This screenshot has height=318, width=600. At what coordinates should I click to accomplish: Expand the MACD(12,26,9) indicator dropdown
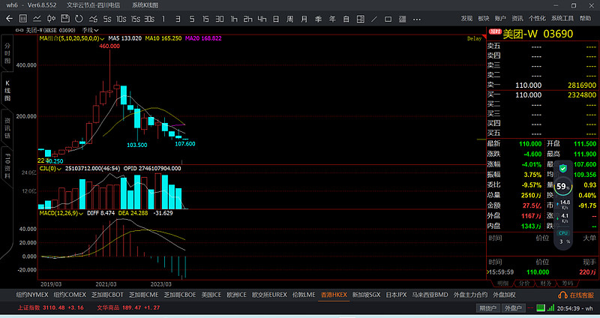click(x=61, y=213)
